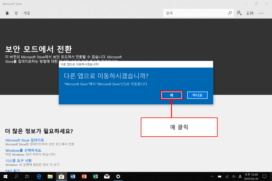Click the 아니요 button in the dialog
This screenshot has height=181, width=272.
197,95
